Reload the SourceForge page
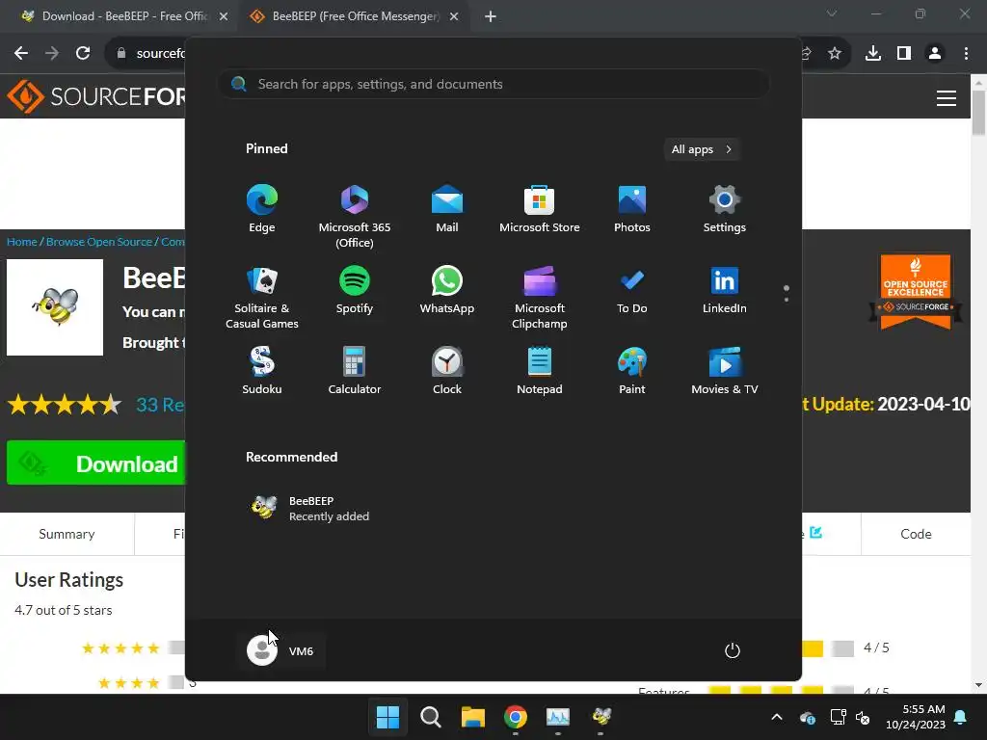The width and height of the screenshot is (987, 740). 83,53
